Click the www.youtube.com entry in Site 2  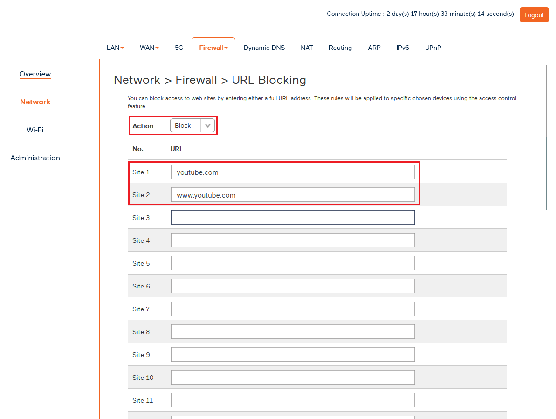[x=292, y=194]
